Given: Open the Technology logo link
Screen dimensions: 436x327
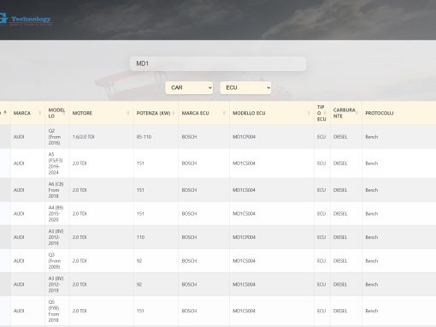Looking at the screenshot, I should (x=27, y=19).
